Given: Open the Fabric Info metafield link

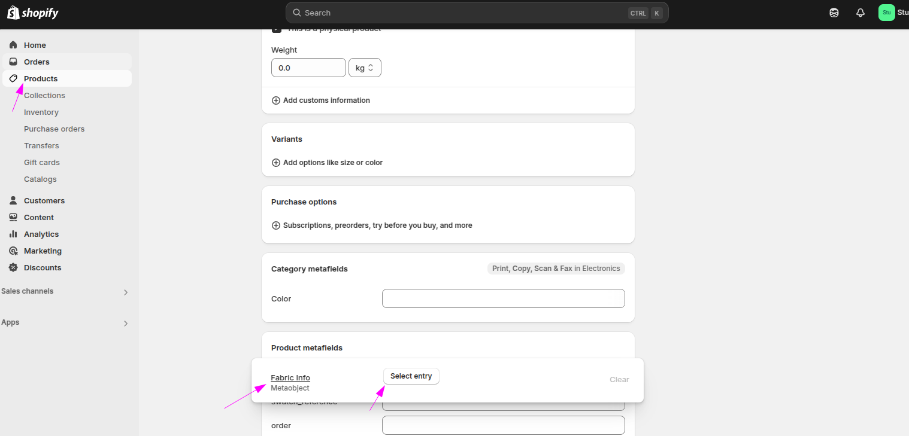Looking at the screenshot, I should tap(290, 377).
